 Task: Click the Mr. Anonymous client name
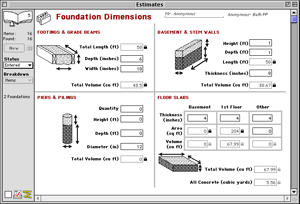coord(181,14)
